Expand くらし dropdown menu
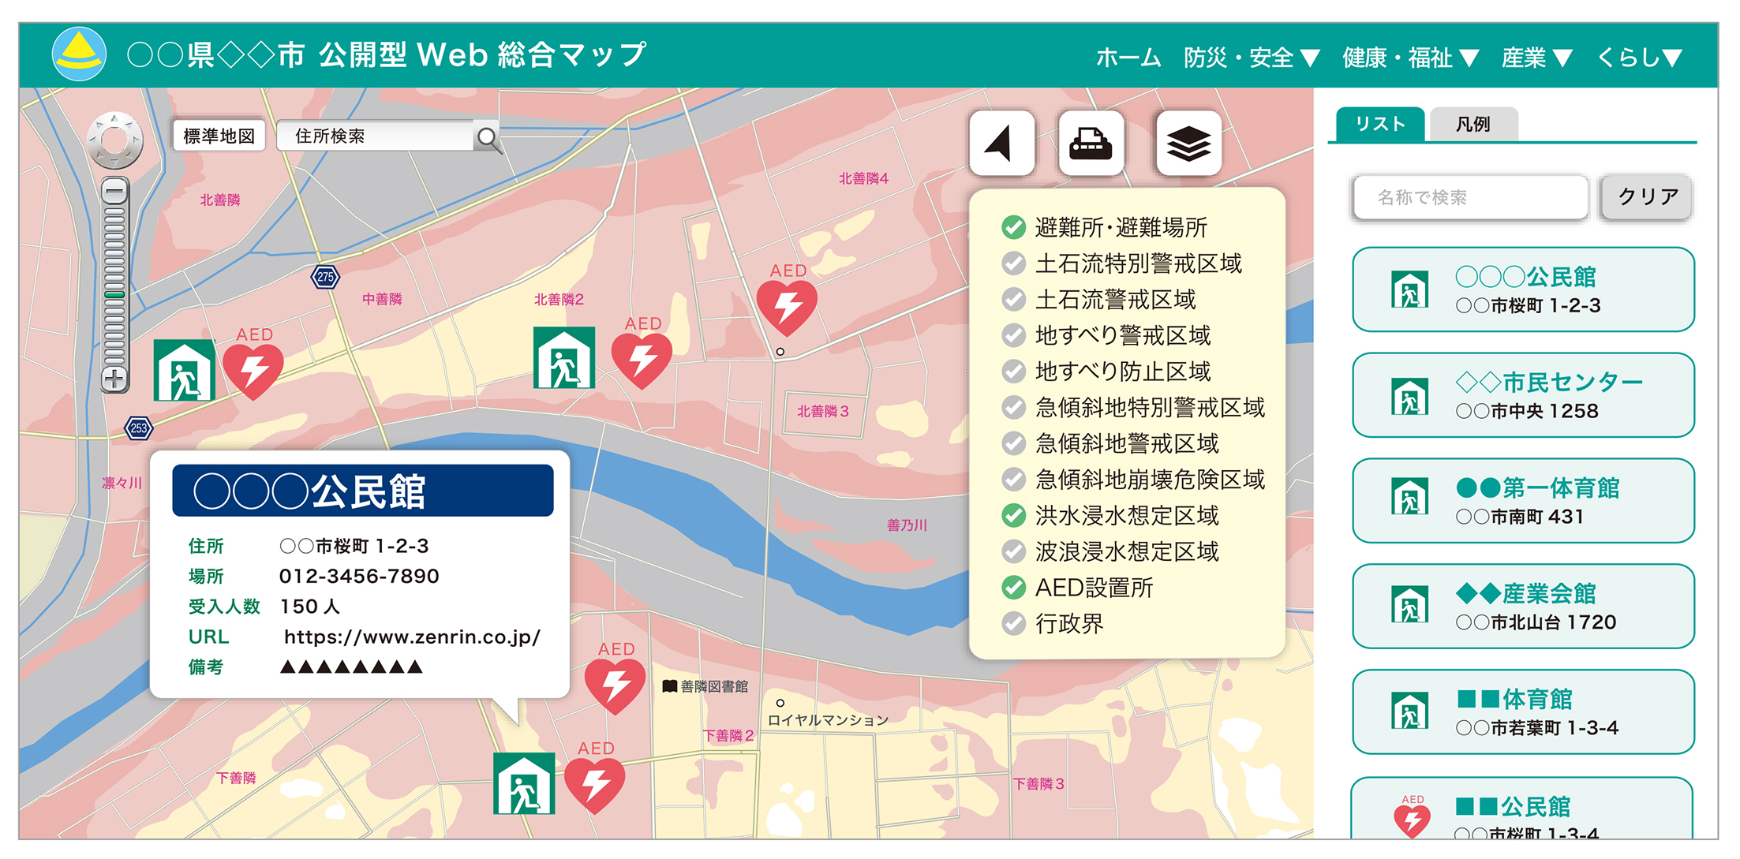Viewport: 1740px width, 859px height. point(1640,58)
